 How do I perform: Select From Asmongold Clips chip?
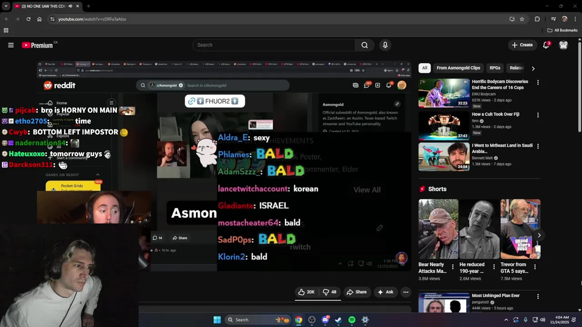(x=458, y=68)
